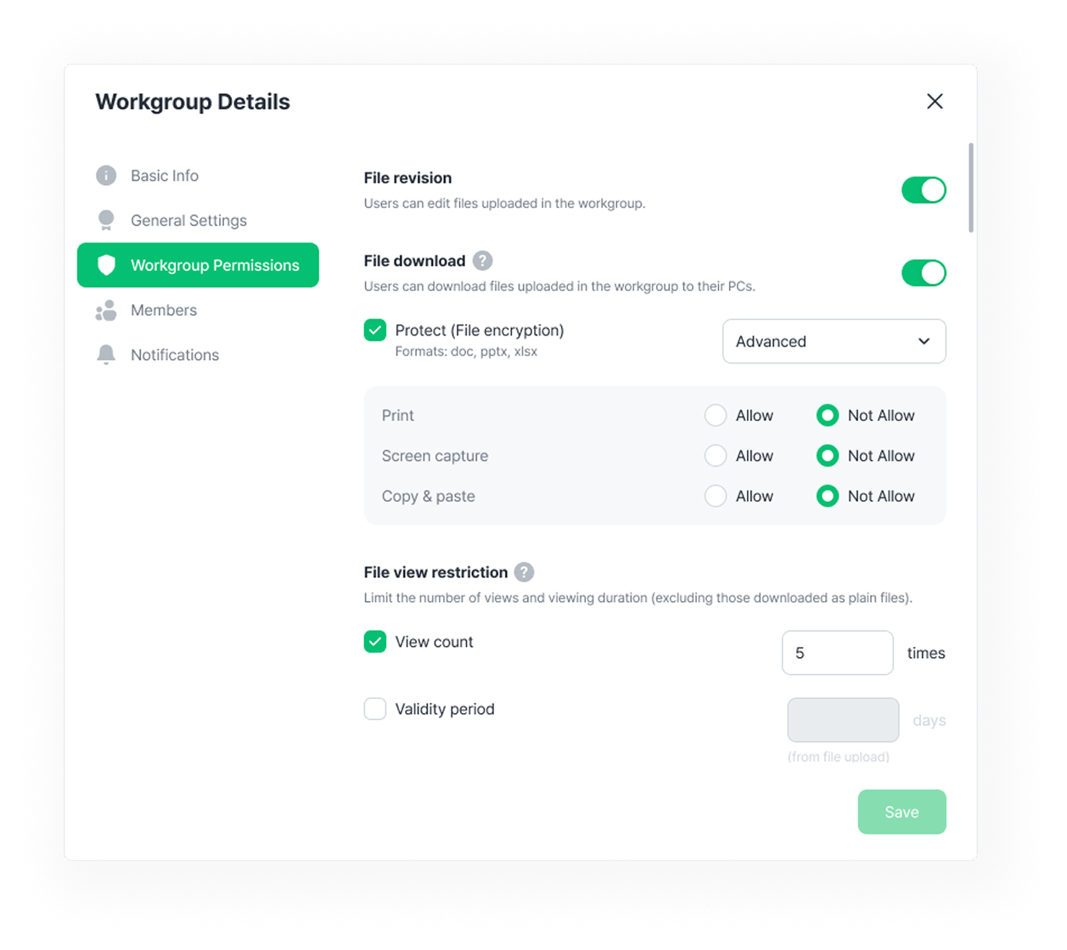The width and height of the screenshot is (1067, 950).
Task: Disable the File download switch
Action: point(924,273)
